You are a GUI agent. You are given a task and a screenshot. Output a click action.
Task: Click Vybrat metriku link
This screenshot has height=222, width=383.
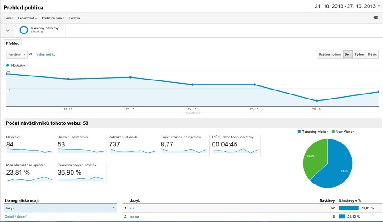[x=46, y=54]
